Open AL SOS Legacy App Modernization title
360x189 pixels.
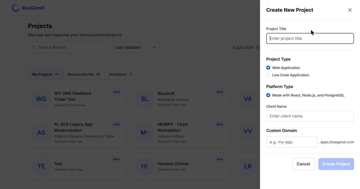[x=73, y=127]
